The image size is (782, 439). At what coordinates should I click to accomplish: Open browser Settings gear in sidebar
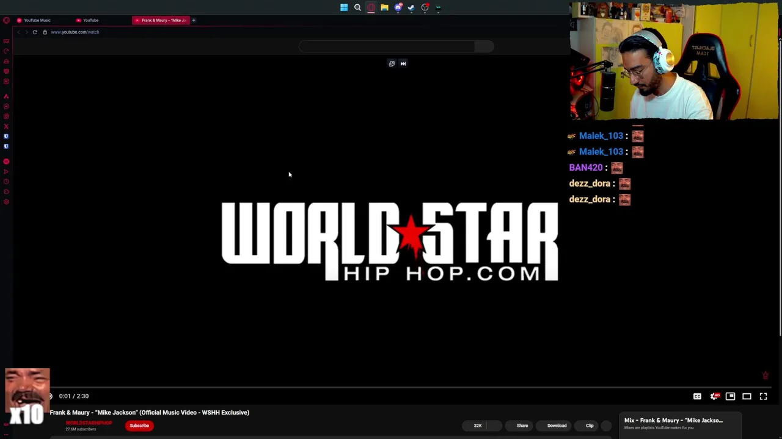[x=6, y=202]
